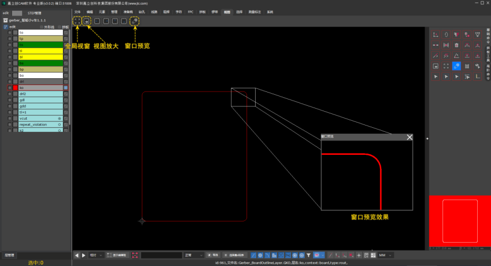Select the rotate tool in right panel
The image size is (491, 266).
click(446, 35)
